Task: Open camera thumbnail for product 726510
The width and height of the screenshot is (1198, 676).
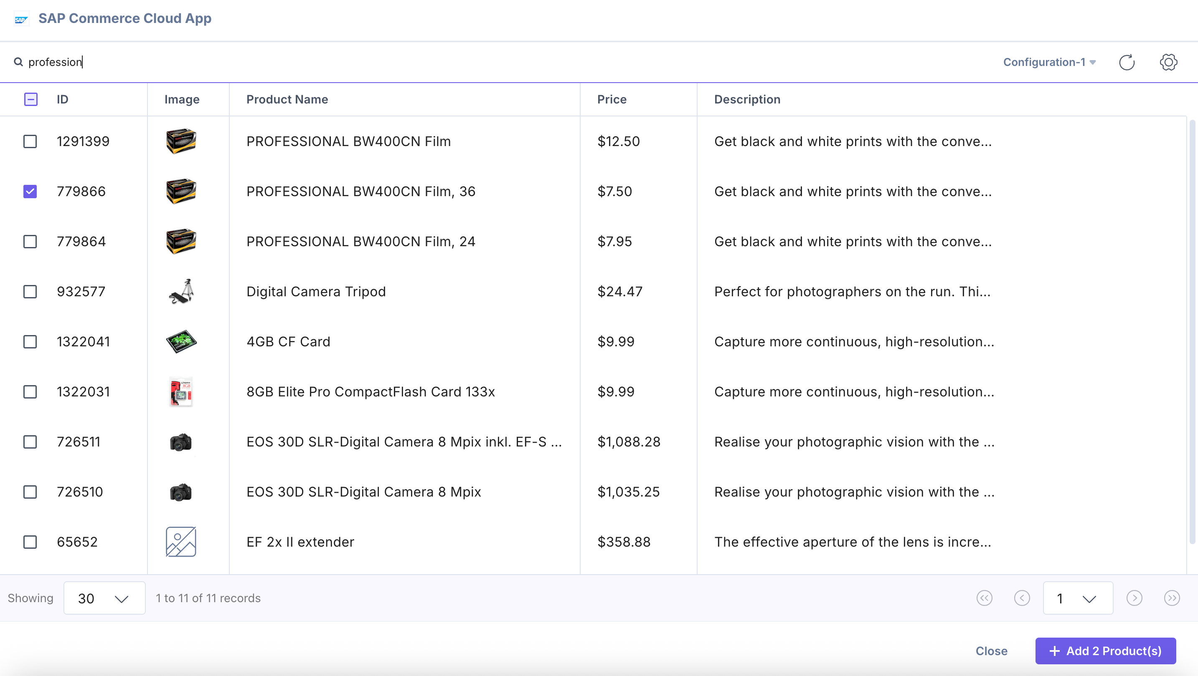Action: 181,492
